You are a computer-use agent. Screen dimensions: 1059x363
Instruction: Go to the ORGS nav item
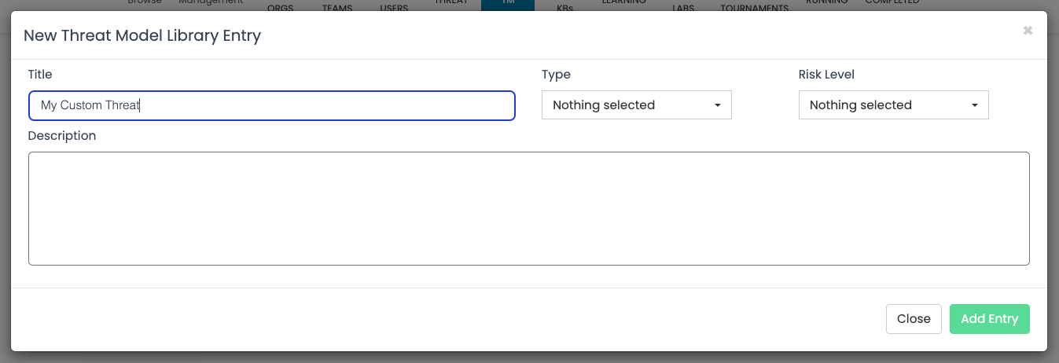click(x=281, y=8)
